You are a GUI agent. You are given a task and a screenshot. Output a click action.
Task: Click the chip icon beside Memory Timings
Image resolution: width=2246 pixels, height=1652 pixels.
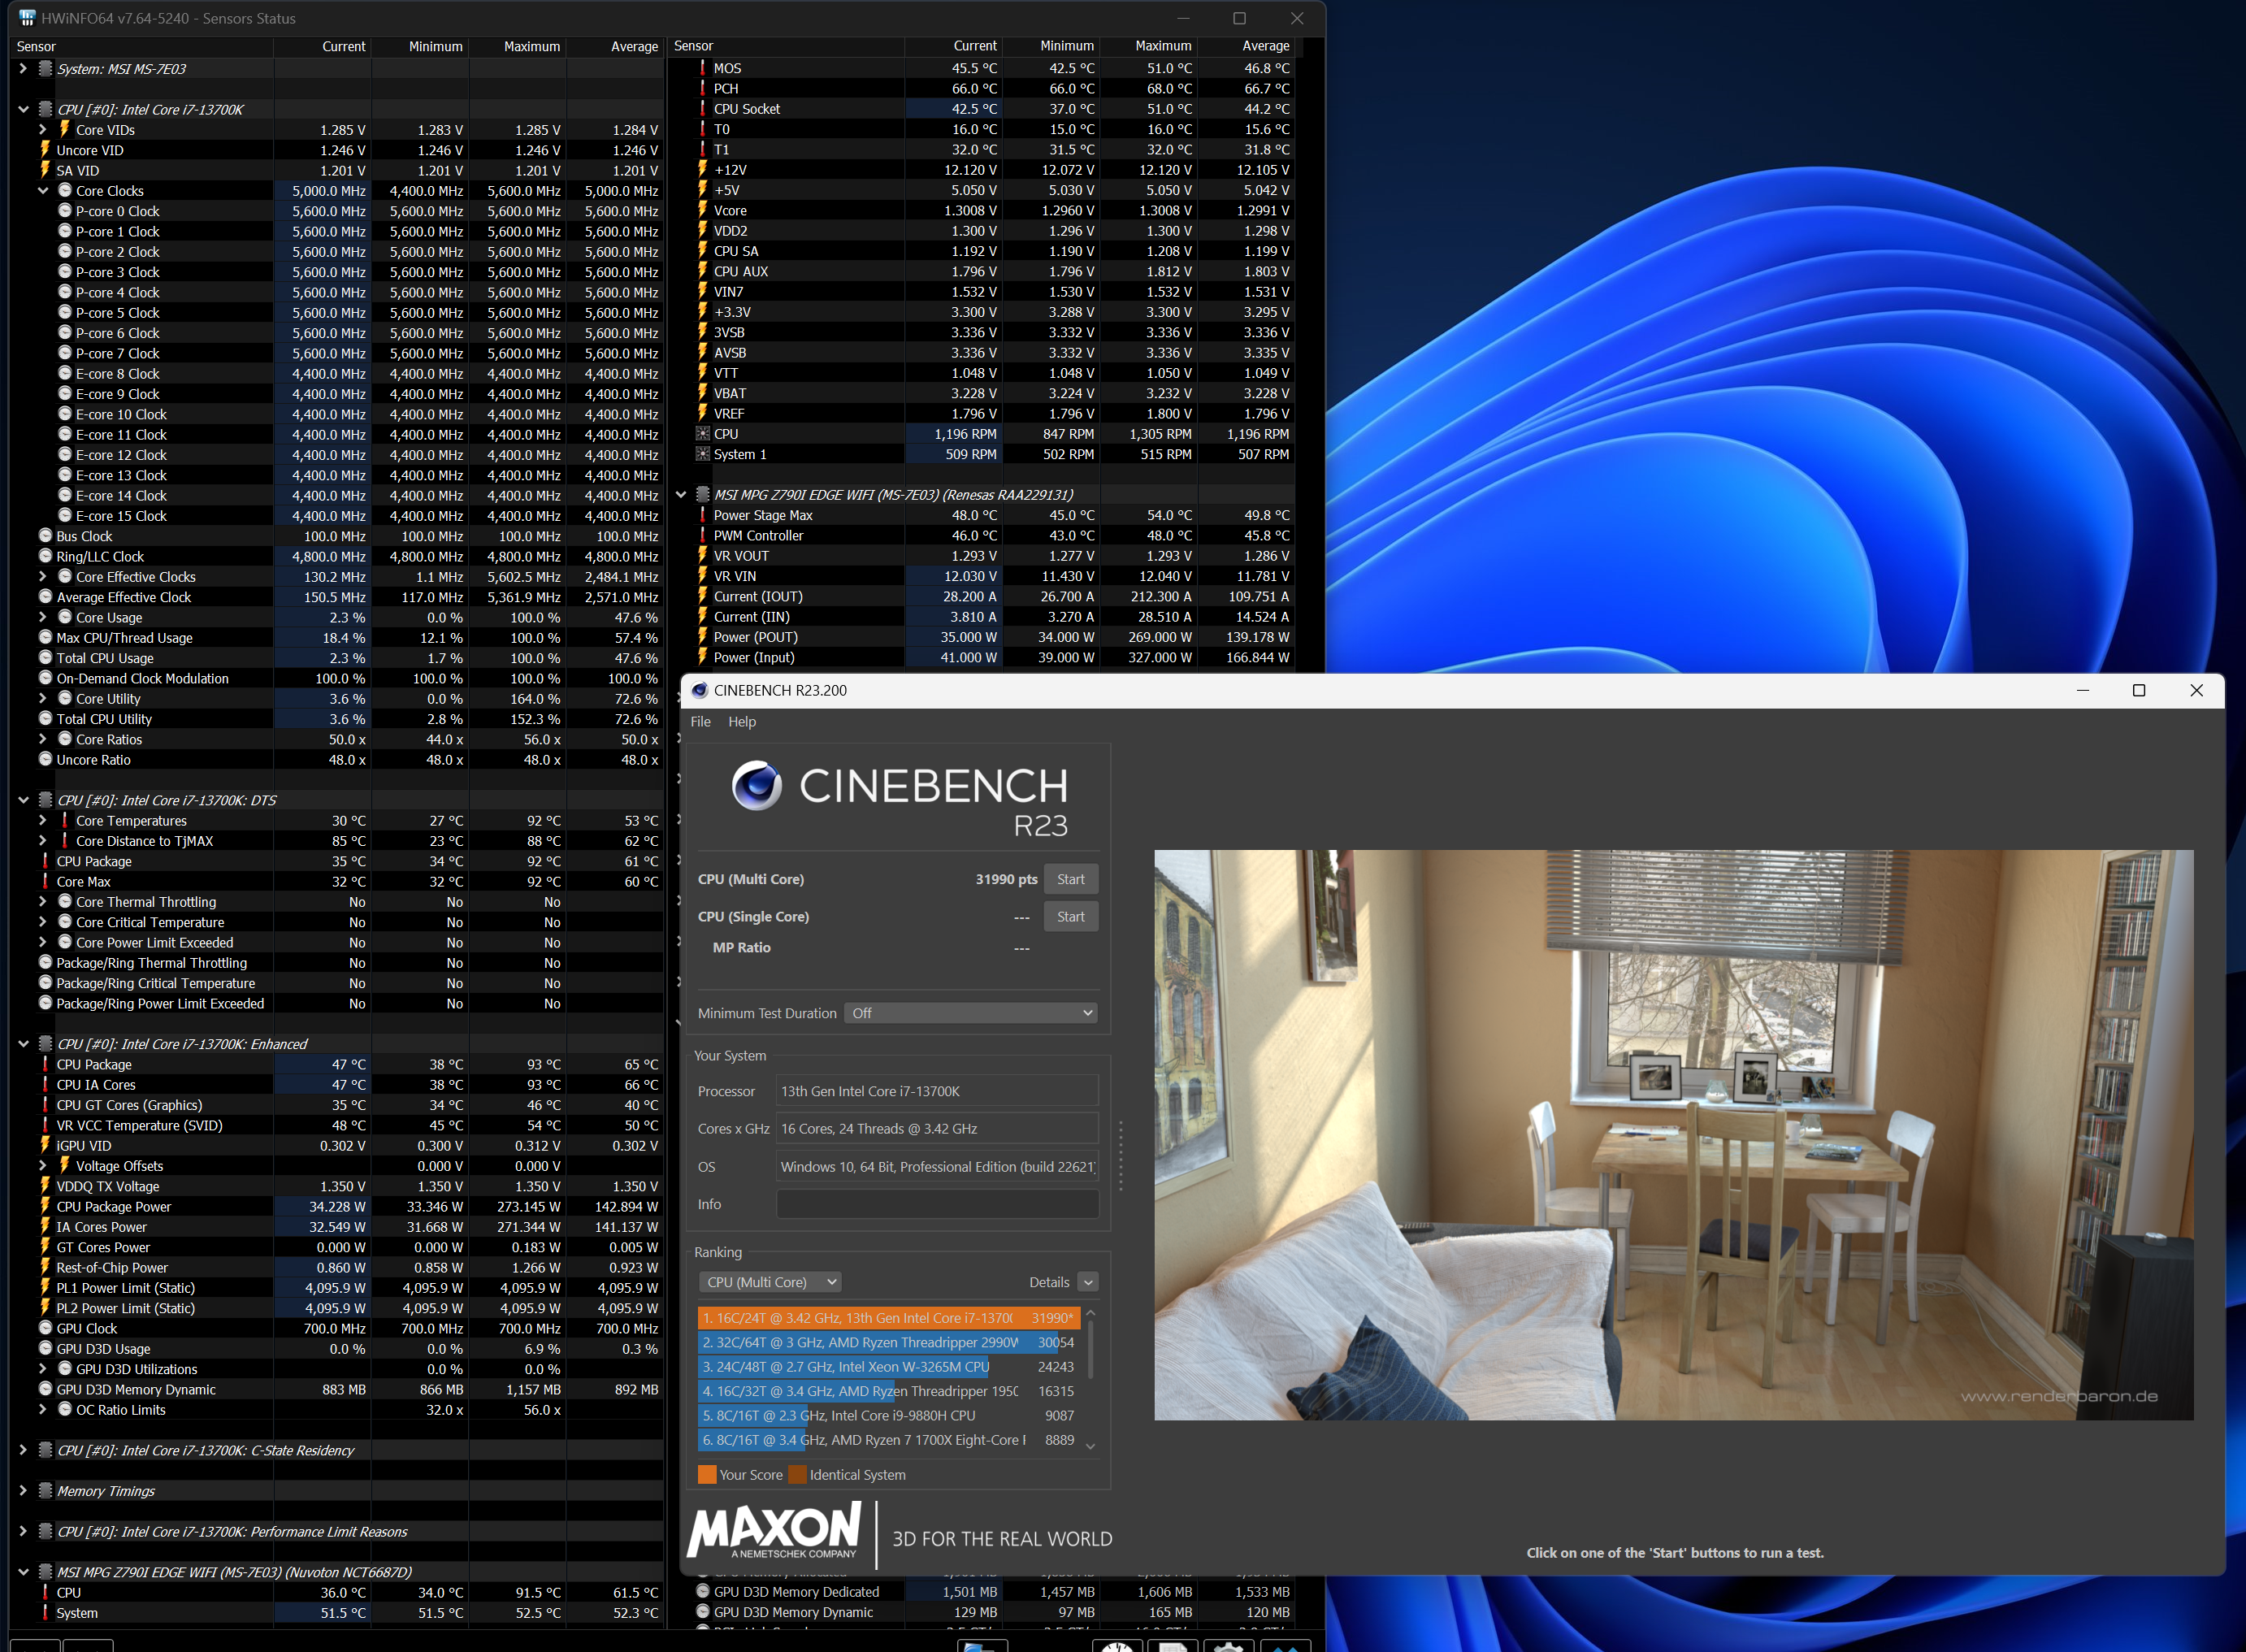click(45, 1491)
